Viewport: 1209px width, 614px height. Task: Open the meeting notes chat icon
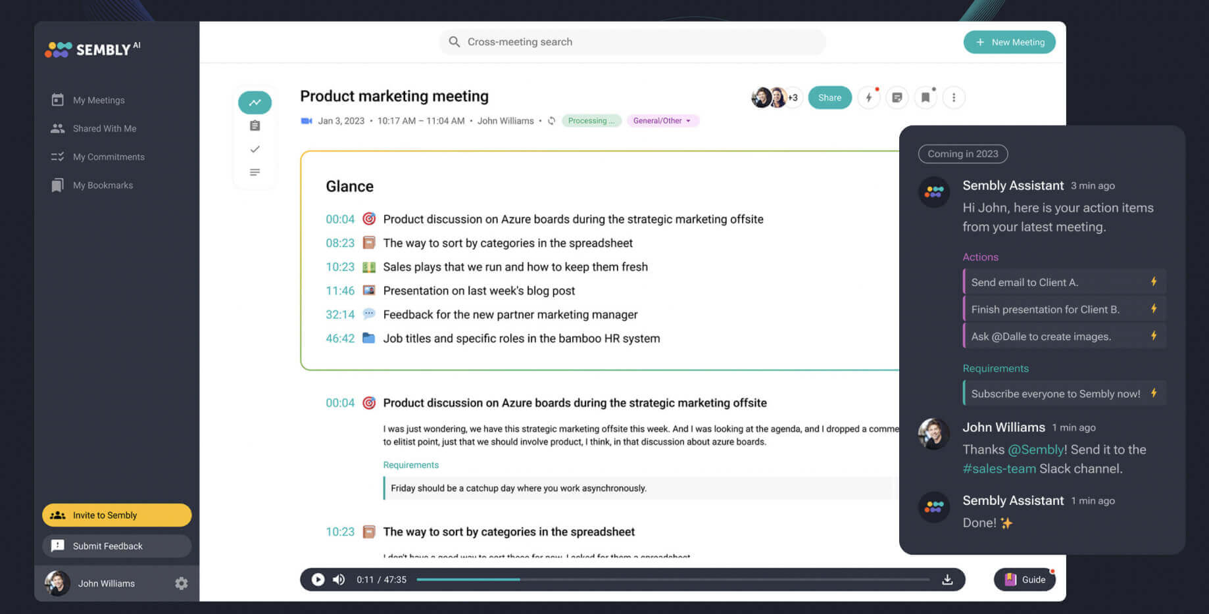tap(897, 98)
